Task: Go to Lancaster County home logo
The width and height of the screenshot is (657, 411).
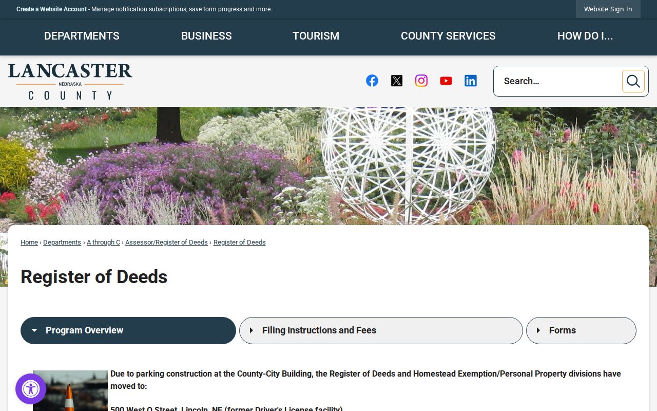Action: tap(70, 81)
